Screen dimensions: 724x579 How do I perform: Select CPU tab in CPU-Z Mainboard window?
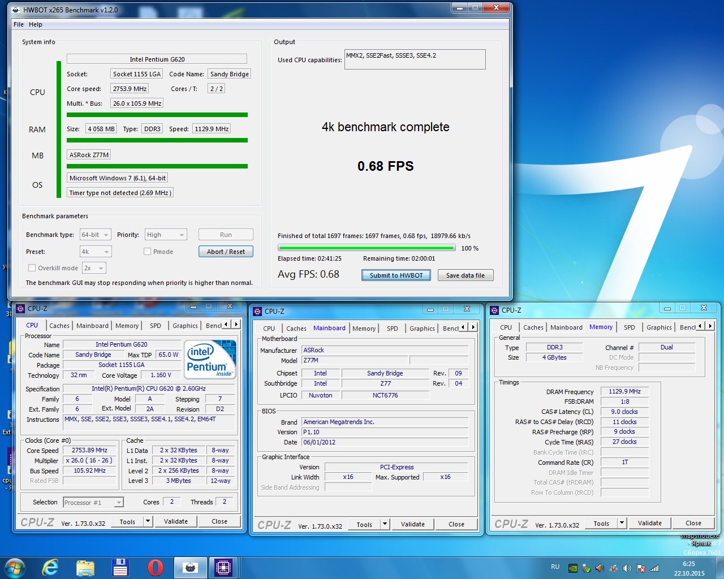tap(269, 329)
